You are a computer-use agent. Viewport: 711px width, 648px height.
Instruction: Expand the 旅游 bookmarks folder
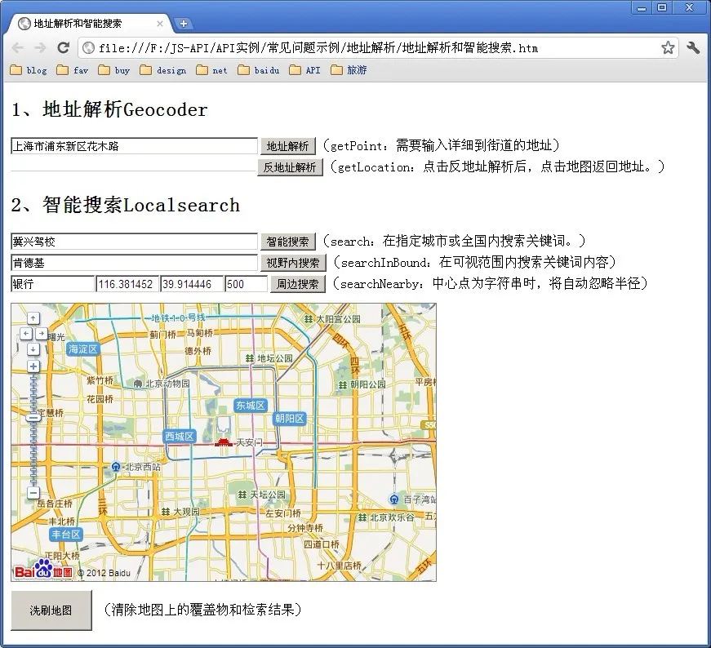point(349,70)
